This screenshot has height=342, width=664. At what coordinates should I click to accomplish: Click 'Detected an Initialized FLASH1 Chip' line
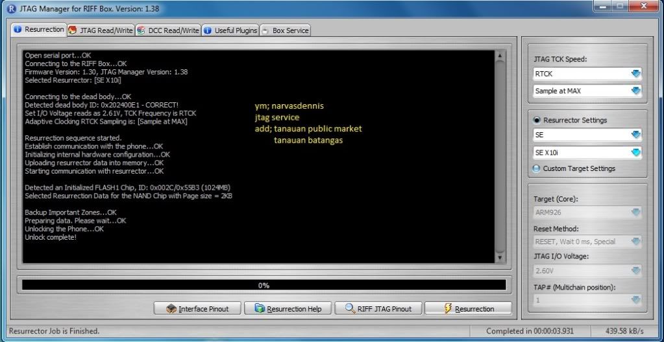127,187
